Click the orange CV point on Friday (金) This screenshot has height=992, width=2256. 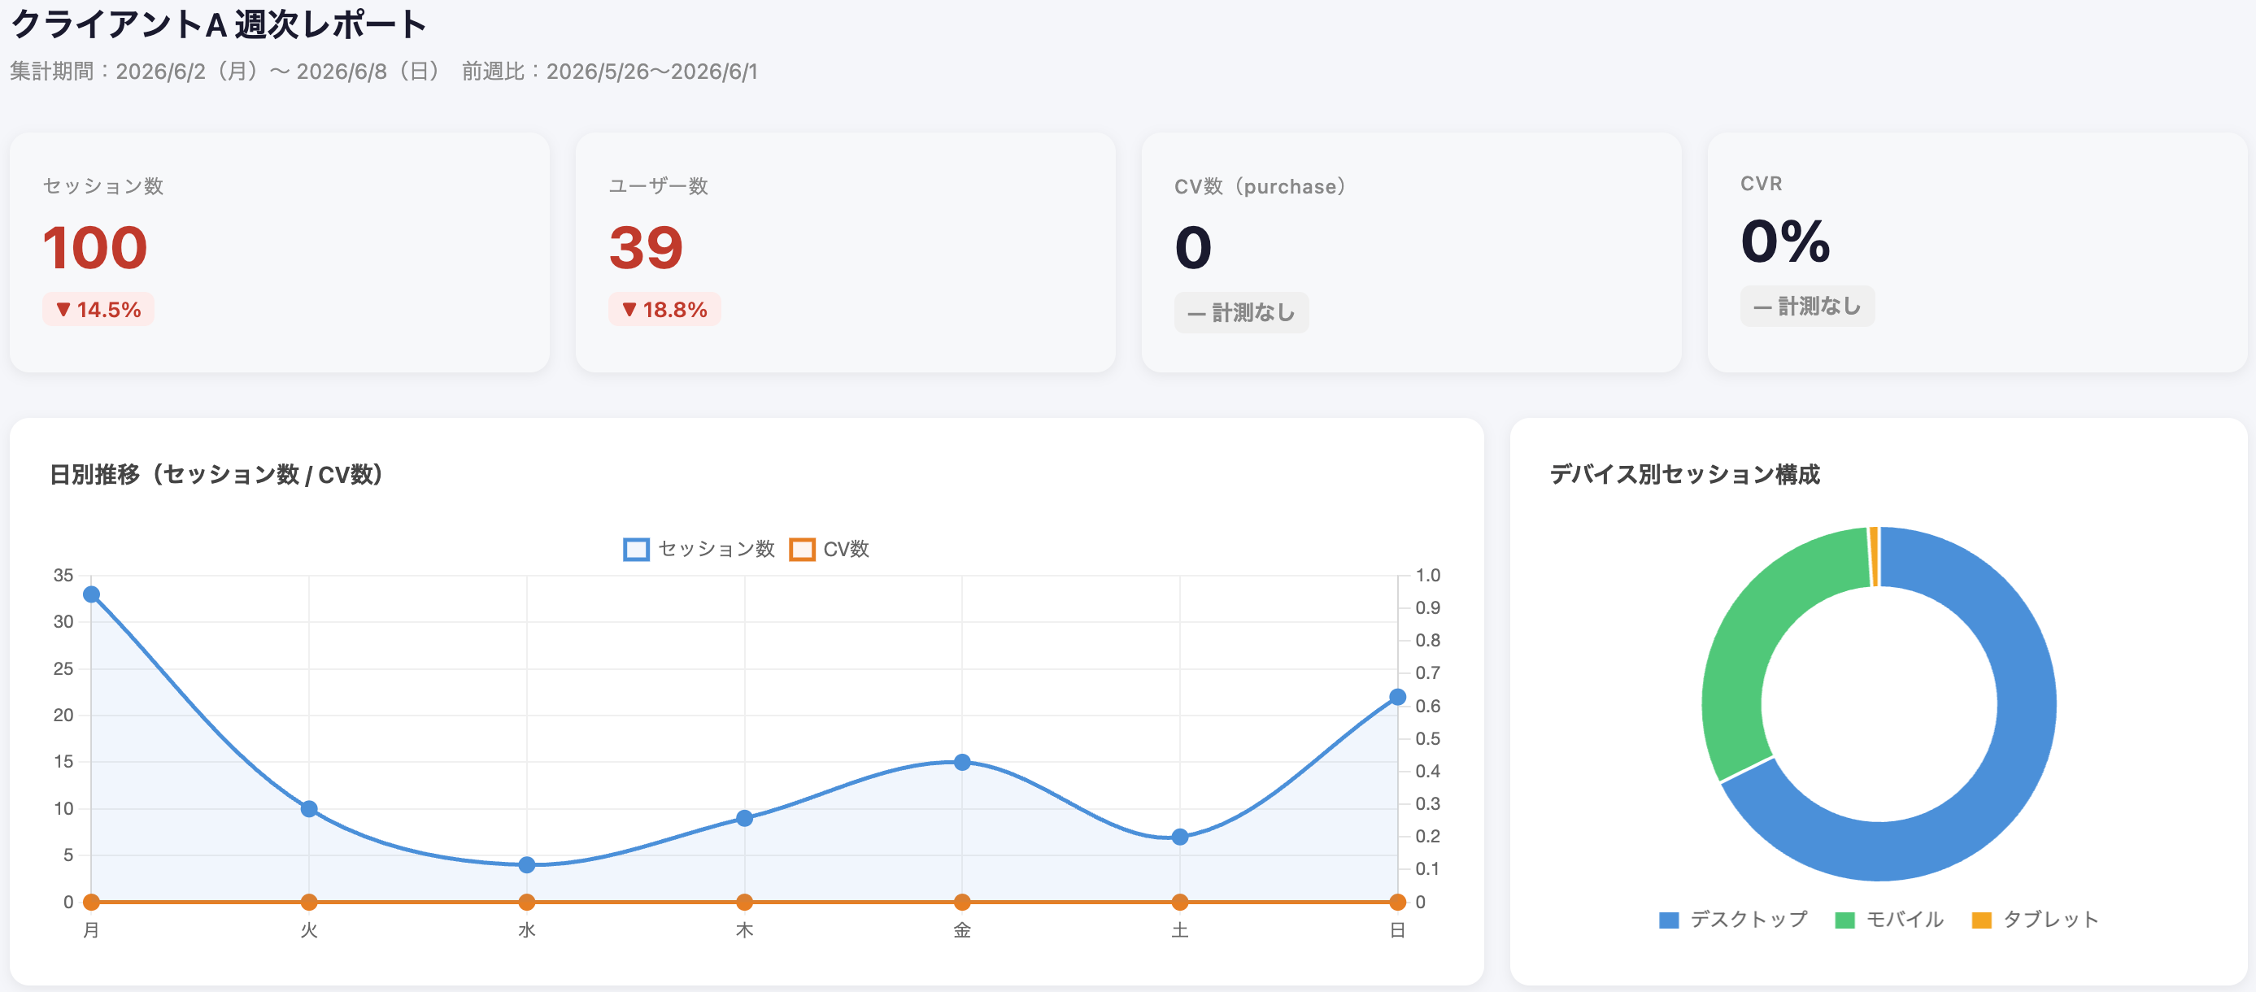(961, 902)
